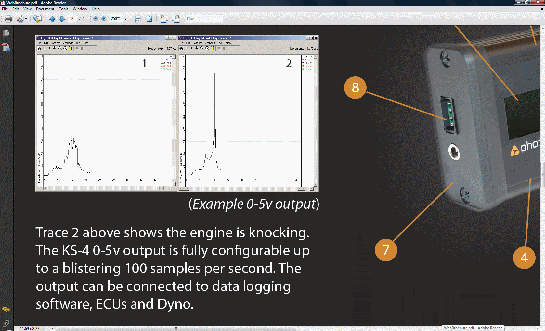Click the page number field showing 2
545x331 pixels.
(72, 19)
